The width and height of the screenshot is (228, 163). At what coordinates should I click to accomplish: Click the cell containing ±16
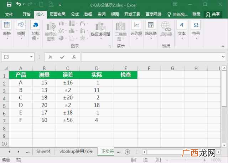tap(68, 83)
